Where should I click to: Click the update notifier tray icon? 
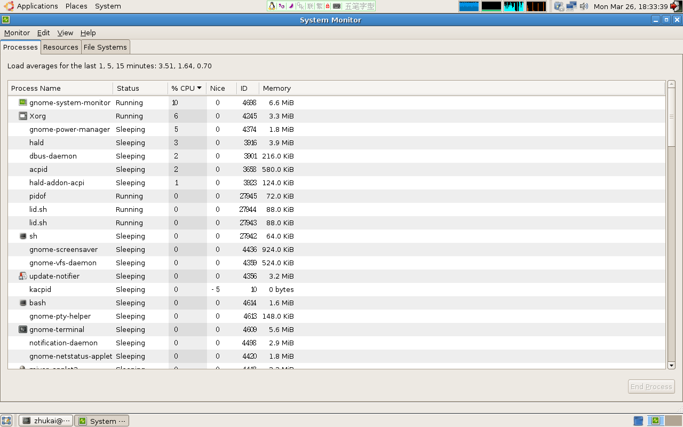point(559,6)
